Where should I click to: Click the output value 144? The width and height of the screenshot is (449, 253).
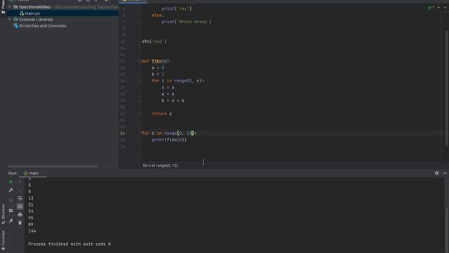click(32, 231)
